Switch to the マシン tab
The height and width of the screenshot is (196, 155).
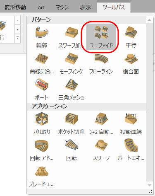tap(62, 7)
